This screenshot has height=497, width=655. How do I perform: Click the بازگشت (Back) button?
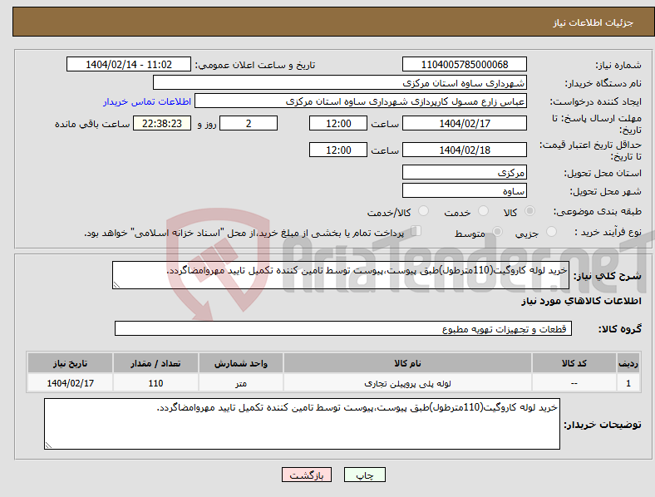click(x=307, y=475)
